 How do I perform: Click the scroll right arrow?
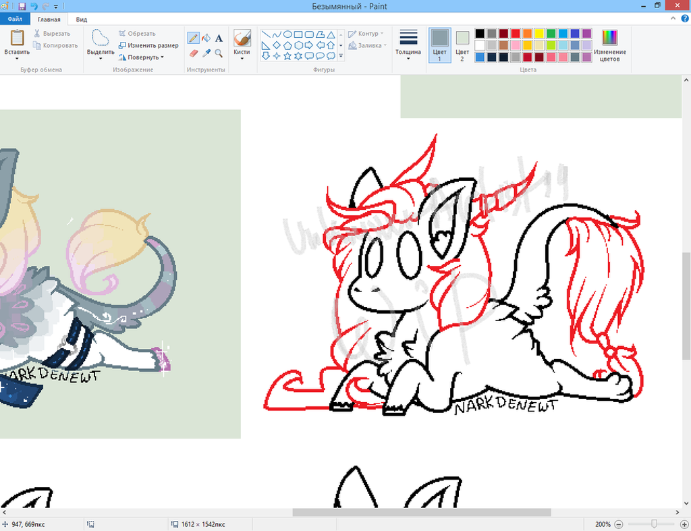pos(678,512)
